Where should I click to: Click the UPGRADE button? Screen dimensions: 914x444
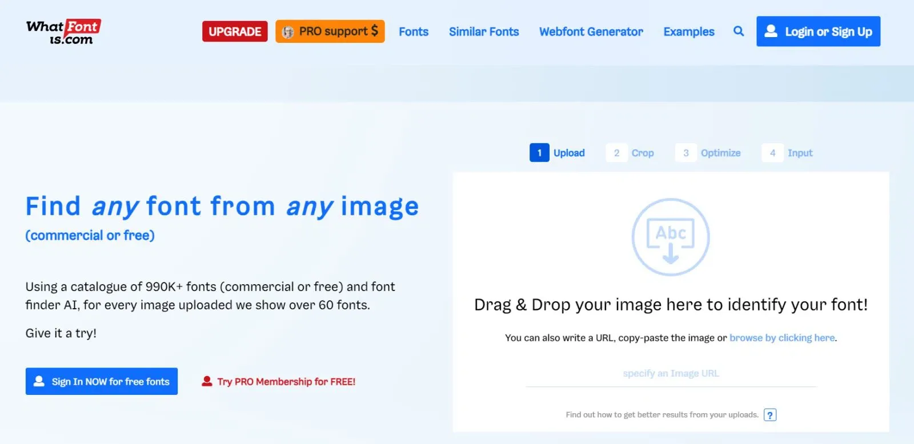(235, 31)
